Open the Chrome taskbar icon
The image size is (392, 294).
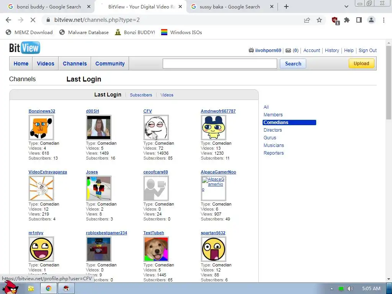click(x=49, y=289)
